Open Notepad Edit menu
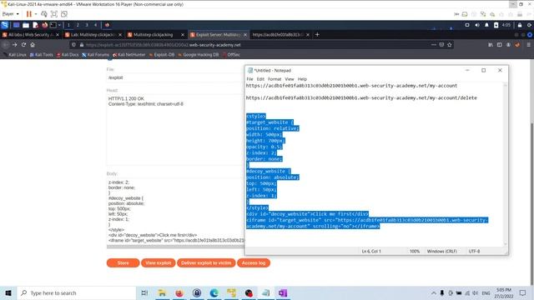Image resolution: width=534 pixels, height=300 pixels. tap(260, 79)
